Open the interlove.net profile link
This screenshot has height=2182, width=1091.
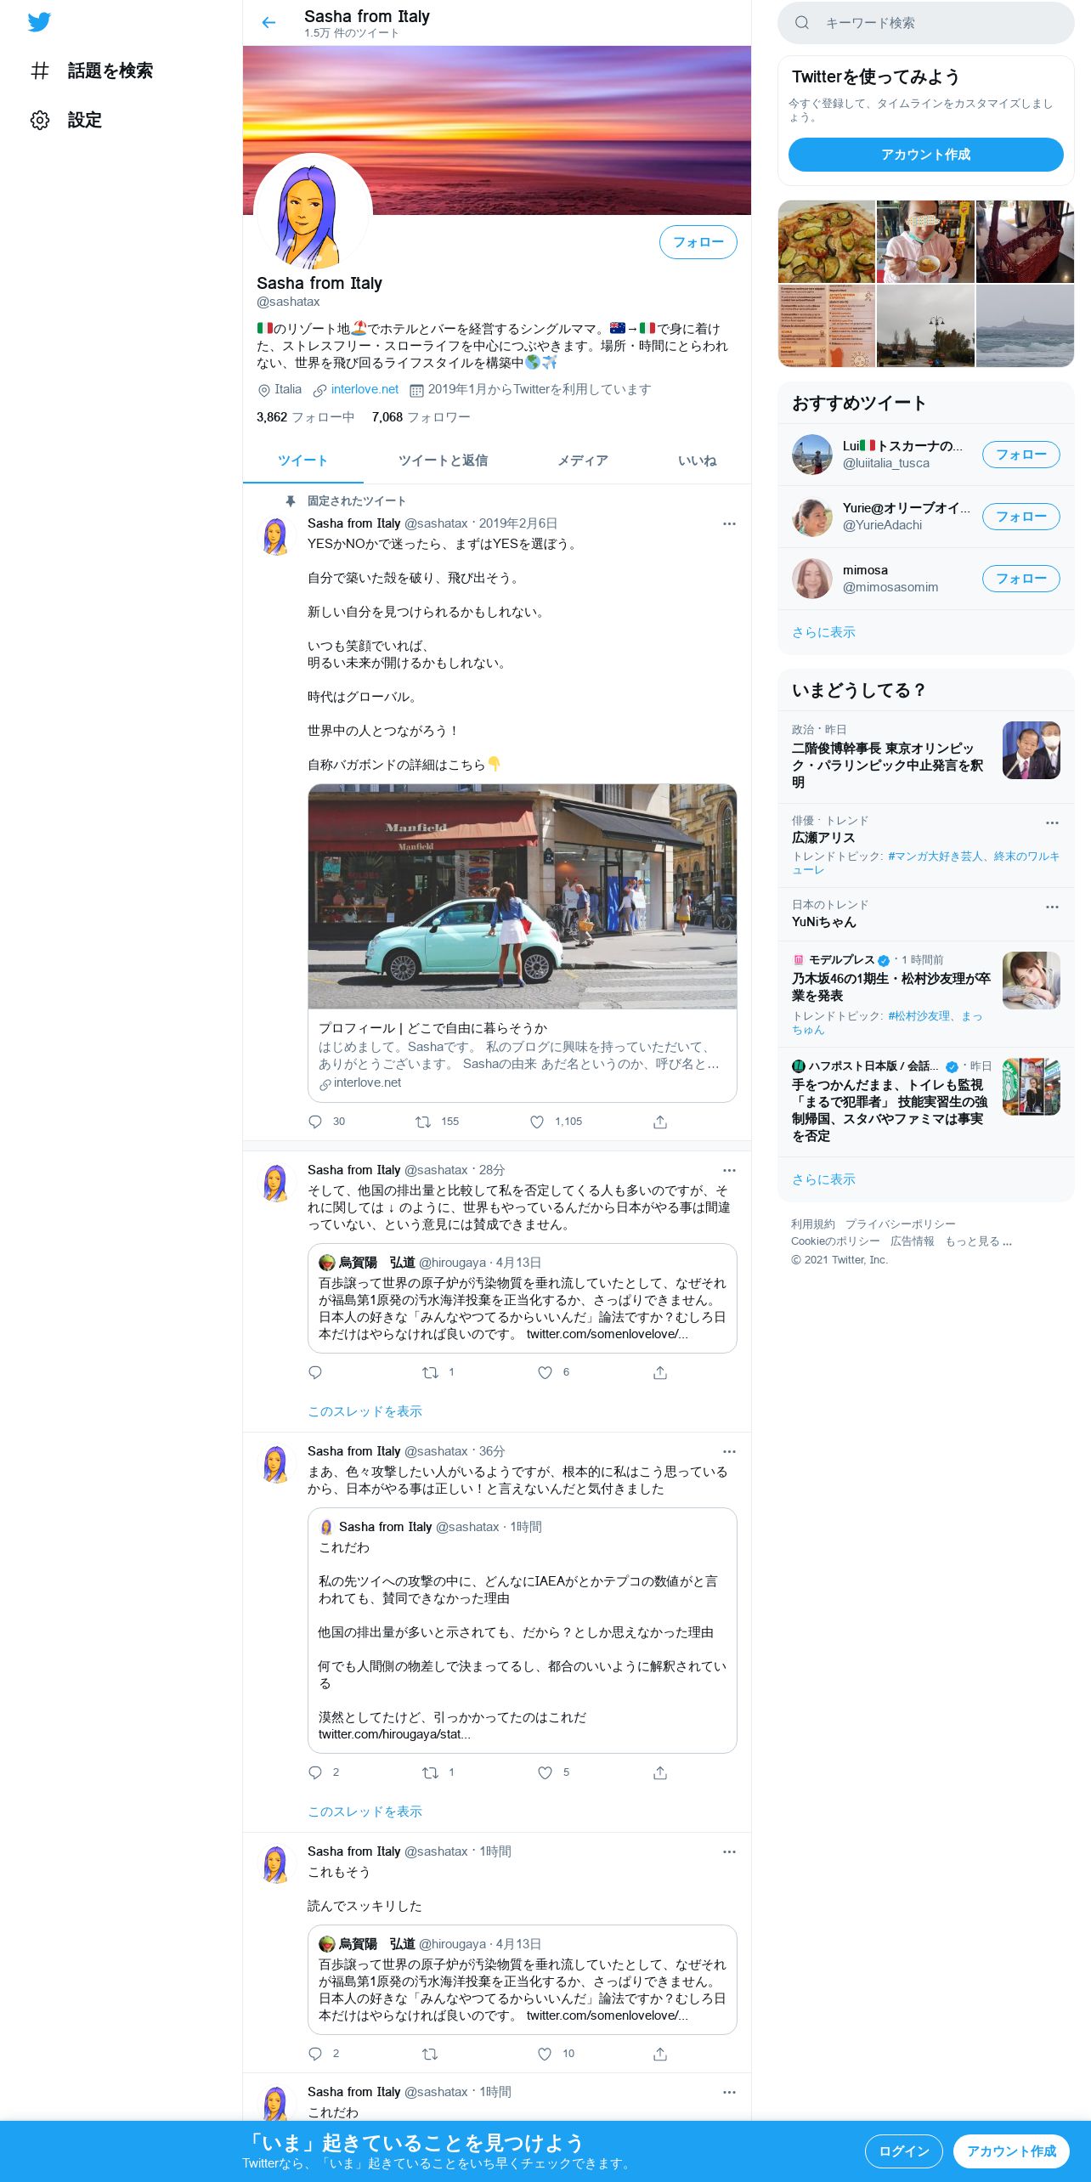point(365,389)
